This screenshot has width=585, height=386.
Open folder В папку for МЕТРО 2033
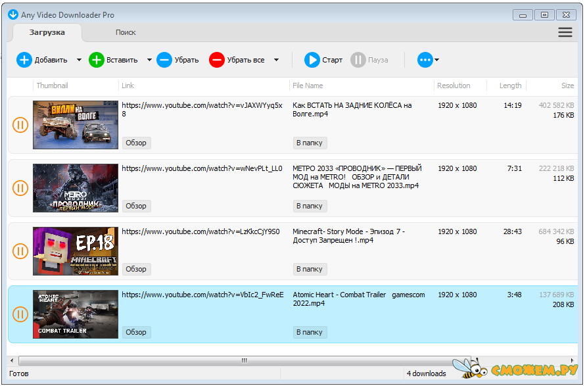point(310,206)
